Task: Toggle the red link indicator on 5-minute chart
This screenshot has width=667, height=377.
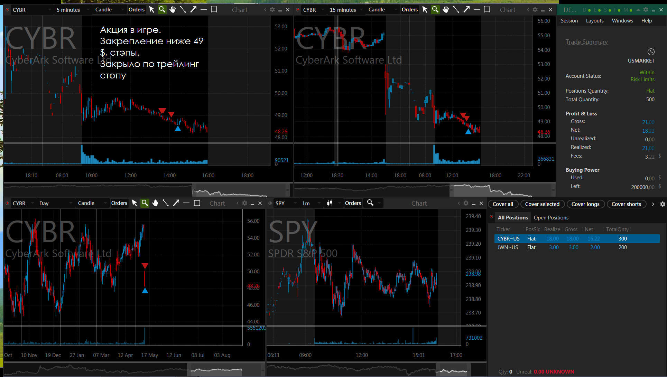Action: (x=7, y=10)
